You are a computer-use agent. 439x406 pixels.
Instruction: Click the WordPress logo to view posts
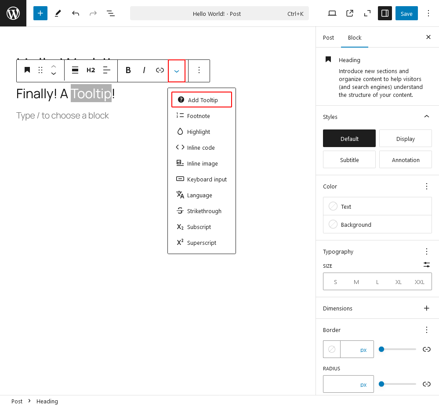coord(13,13)
